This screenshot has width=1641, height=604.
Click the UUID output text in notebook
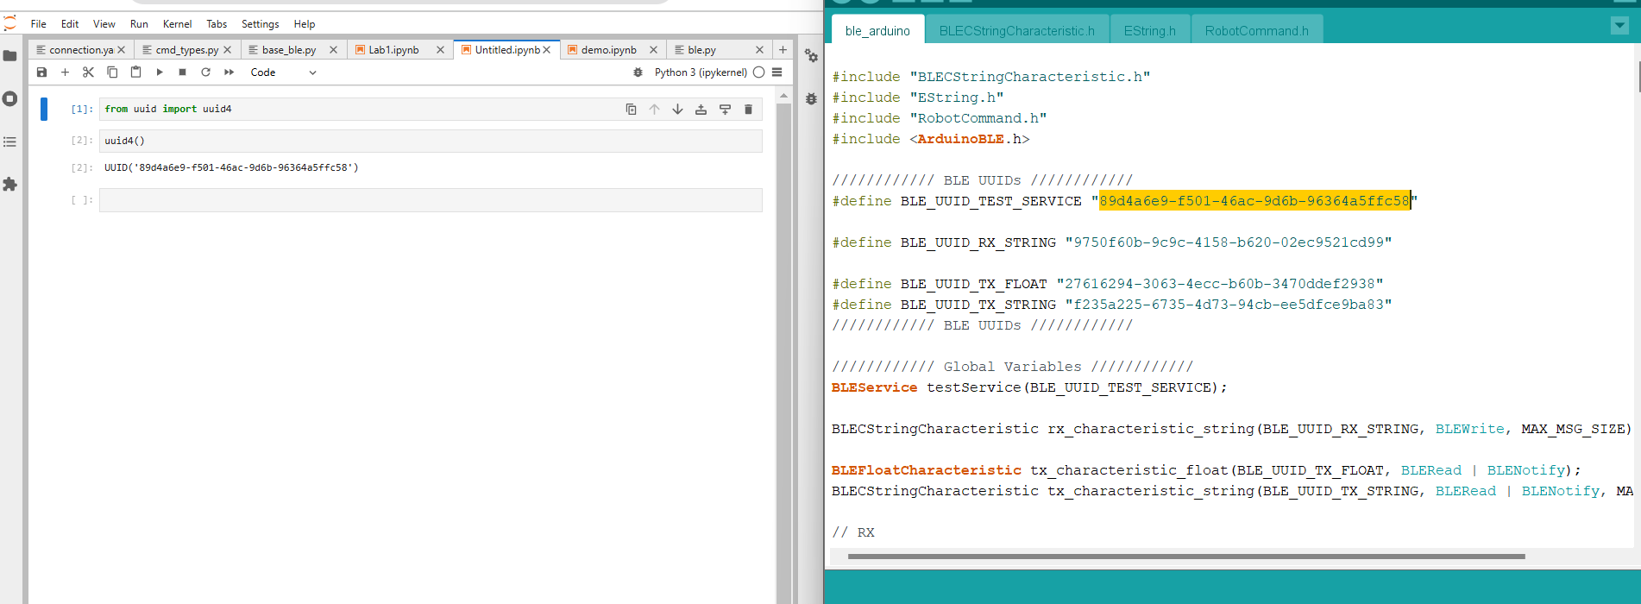click(231, 167)
